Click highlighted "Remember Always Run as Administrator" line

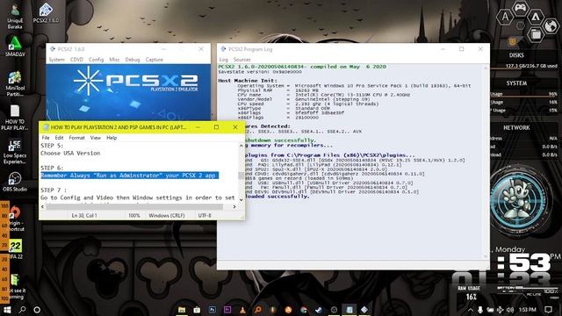click(129, 176)
